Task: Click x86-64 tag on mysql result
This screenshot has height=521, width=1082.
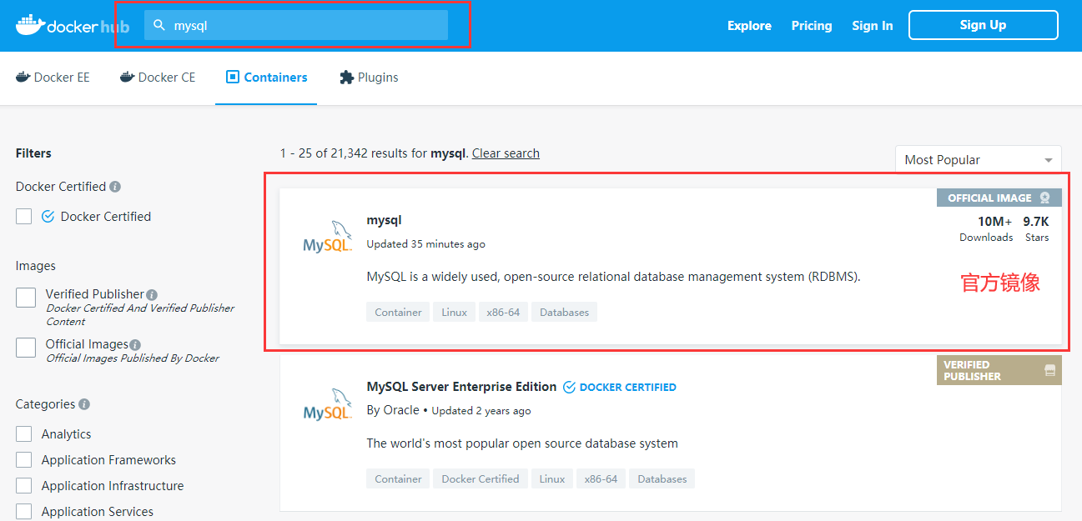Action: coord(503,313)
